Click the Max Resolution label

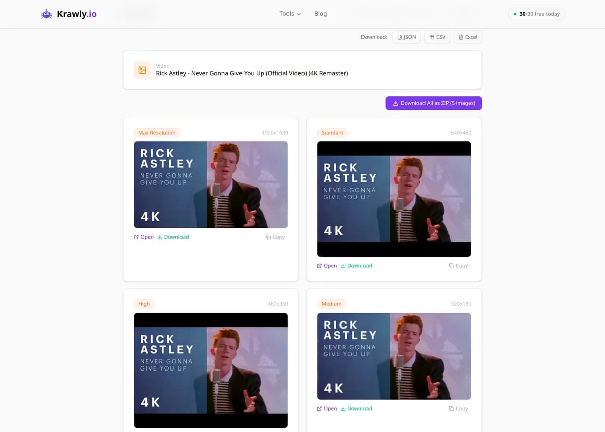pyautogui.click(x=157, y=133)
